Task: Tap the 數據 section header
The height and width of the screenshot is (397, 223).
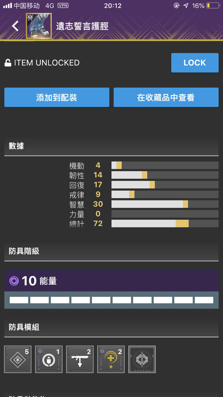Action: (x=112, y=146)
